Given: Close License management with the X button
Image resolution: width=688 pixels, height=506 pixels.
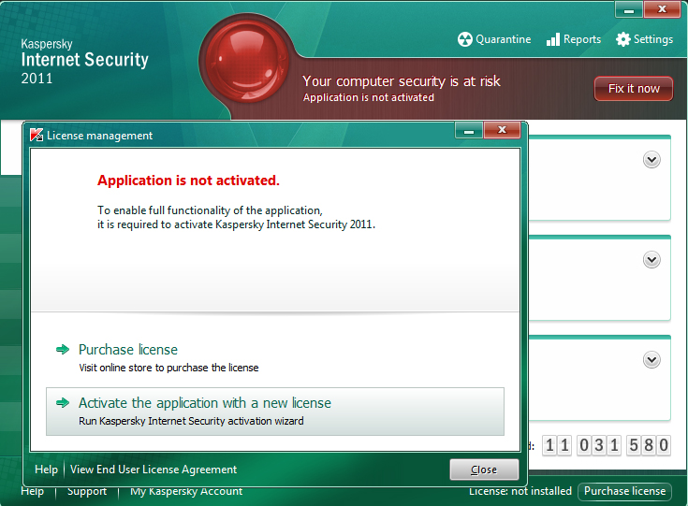Looking at the screenshot, I should [502, 130].
